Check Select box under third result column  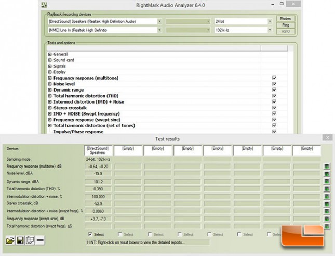150,234
